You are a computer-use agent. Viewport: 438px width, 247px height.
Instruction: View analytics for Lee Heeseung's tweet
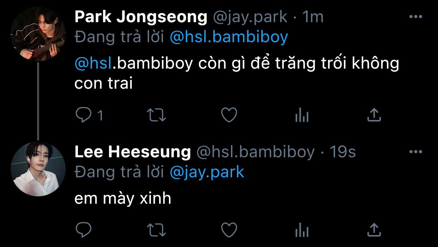click(x=302, y=231)
